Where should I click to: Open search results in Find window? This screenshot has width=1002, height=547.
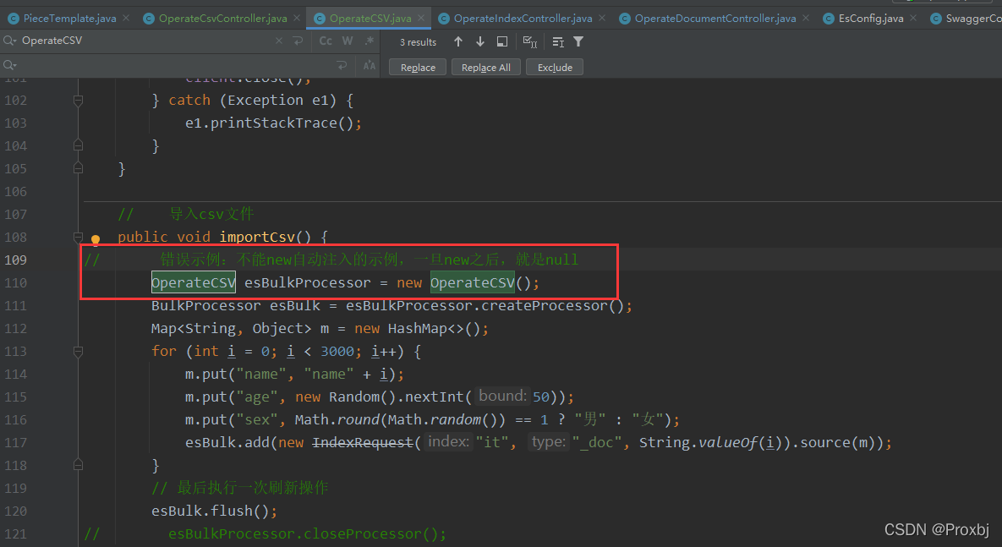[502, 41]
